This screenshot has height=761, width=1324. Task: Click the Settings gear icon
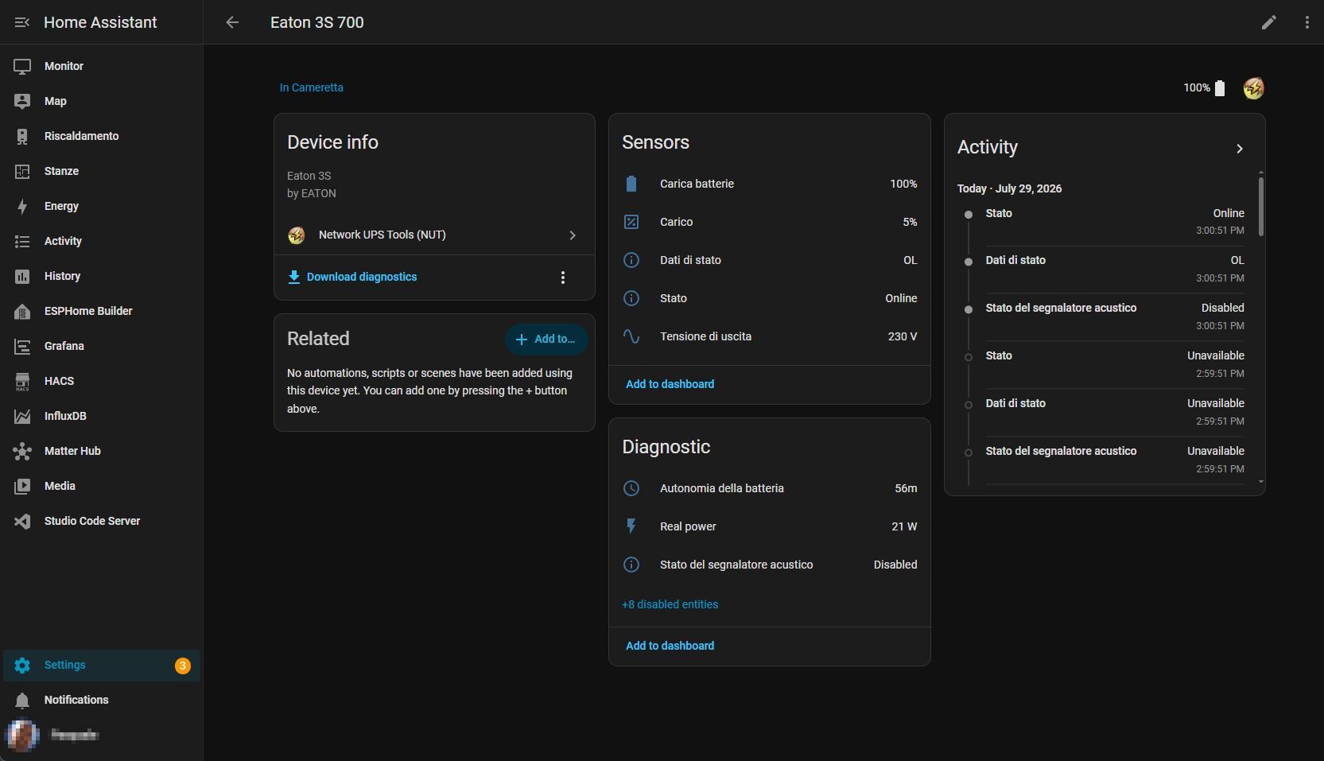tap(22, 666)
